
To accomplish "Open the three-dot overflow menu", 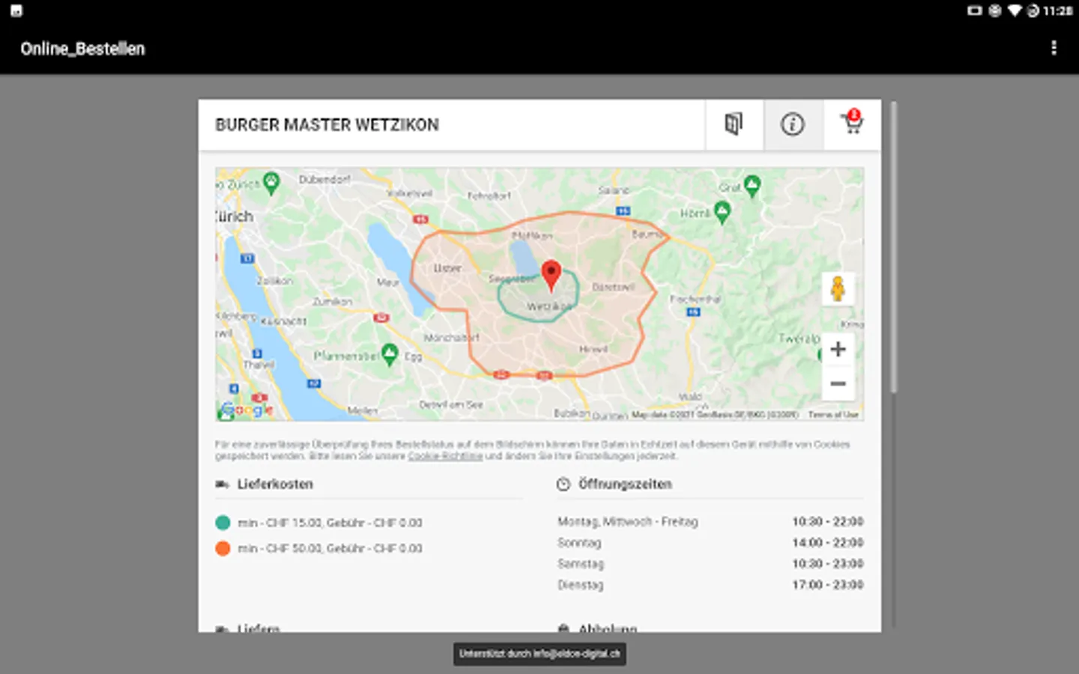I will click(1054, 48).
